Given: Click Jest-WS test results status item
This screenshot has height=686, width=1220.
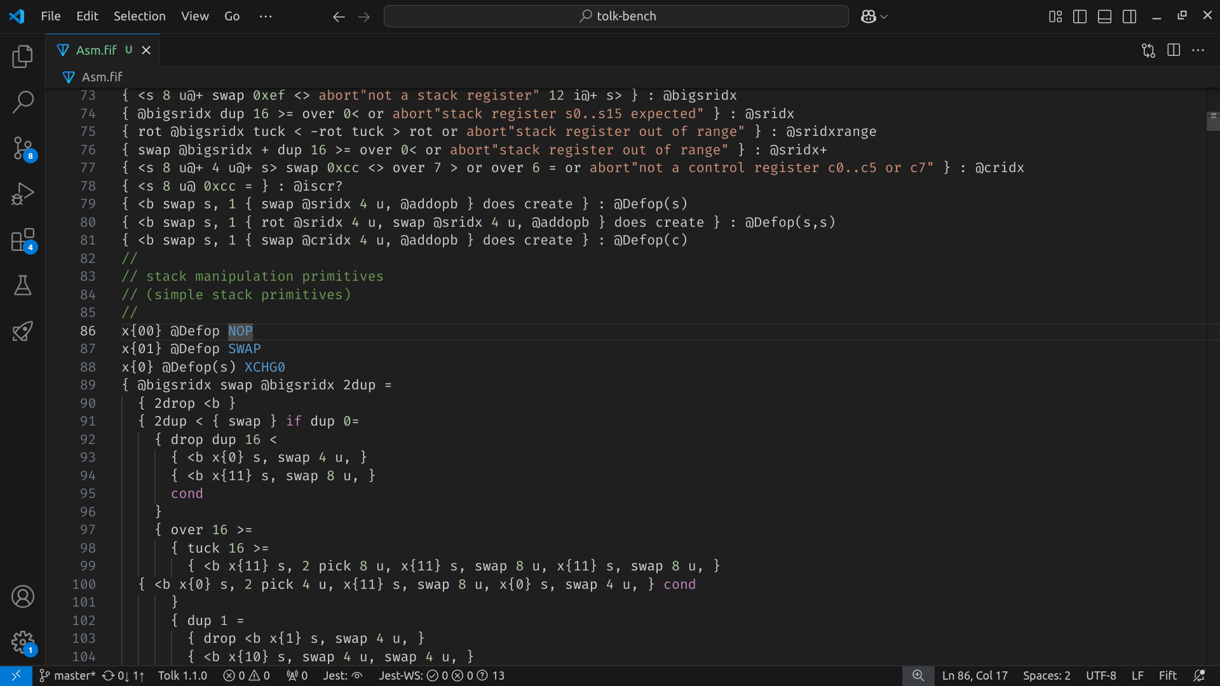Looking at the screenshot, I should 442,676.
